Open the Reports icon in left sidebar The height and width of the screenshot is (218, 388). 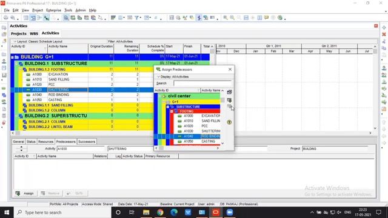point(4,68)
